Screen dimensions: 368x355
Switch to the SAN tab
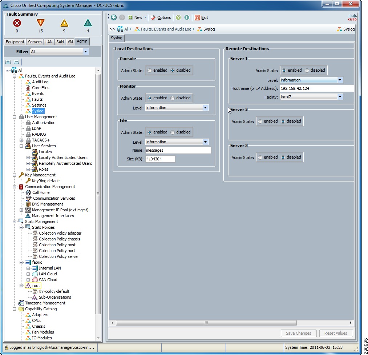[x=60, y=42]
